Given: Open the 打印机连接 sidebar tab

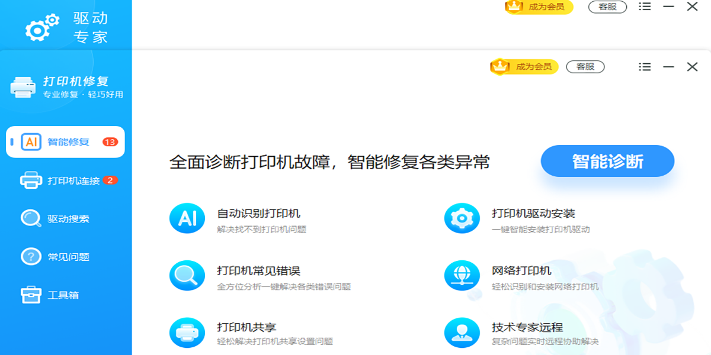Looking at the screenshot, I should click(65, 180).
